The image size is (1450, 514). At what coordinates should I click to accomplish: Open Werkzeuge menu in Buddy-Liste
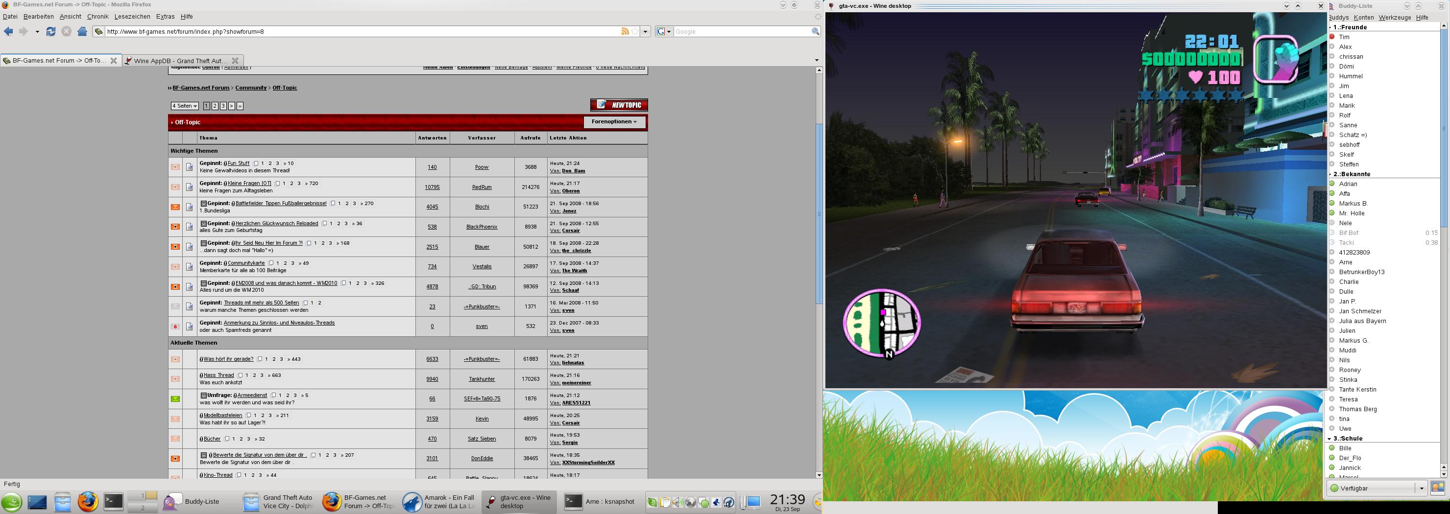click(x=1395, y=18)
